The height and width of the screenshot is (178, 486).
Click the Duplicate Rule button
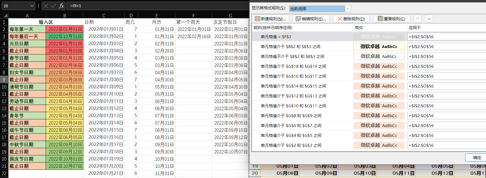pos(391,19)
